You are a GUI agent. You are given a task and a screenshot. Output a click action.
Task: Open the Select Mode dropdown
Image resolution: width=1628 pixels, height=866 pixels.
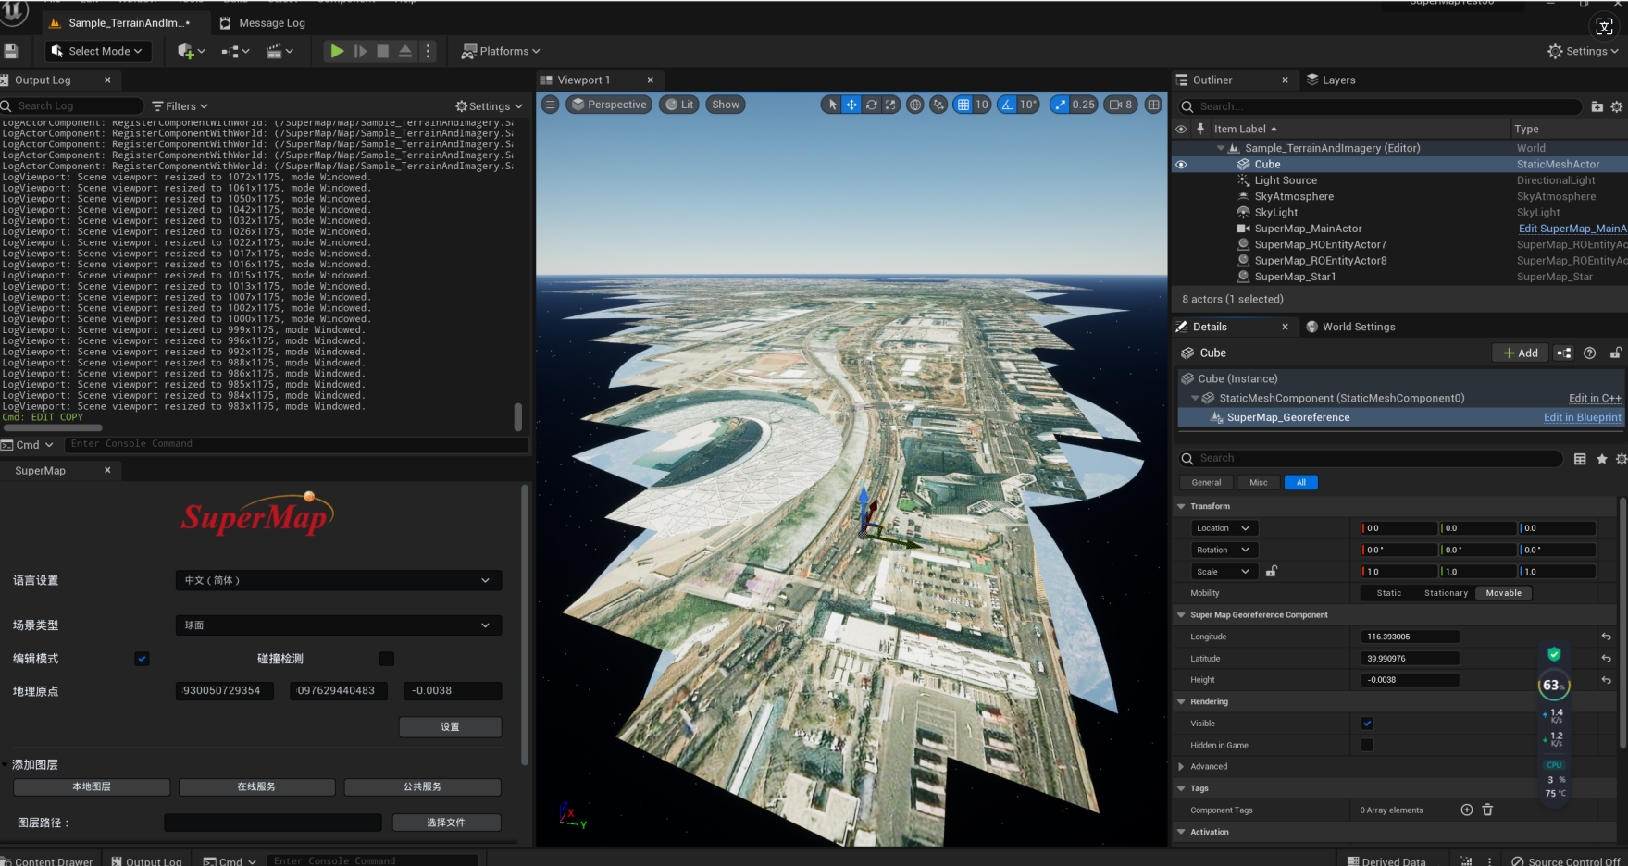pos(98,51)
